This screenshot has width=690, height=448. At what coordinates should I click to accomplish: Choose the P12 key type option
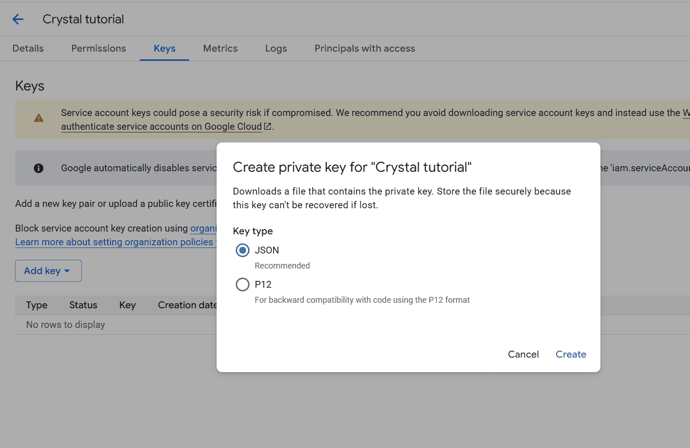pos(243,285)
